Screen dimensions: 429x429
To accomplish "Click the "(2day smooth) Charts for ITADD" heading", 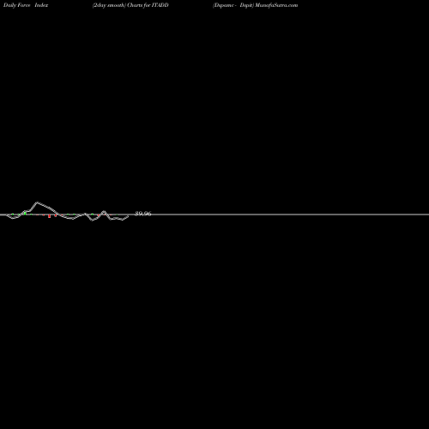I will pos(130,5).
